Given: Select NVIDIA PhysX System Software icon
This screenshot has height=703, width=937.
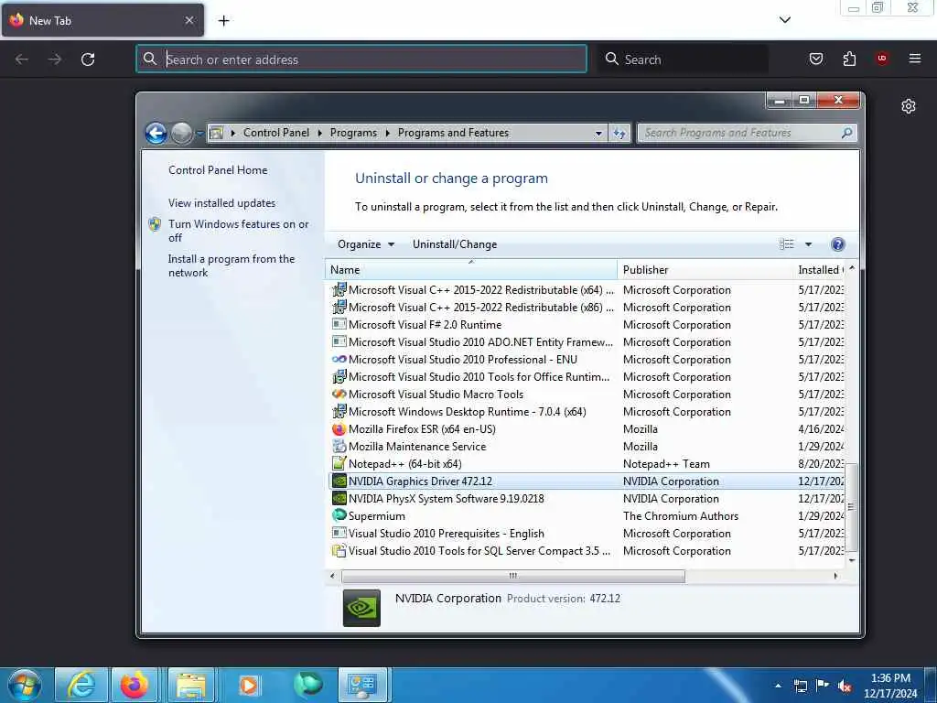Looking at the screenshot, I should click(339, 499).
